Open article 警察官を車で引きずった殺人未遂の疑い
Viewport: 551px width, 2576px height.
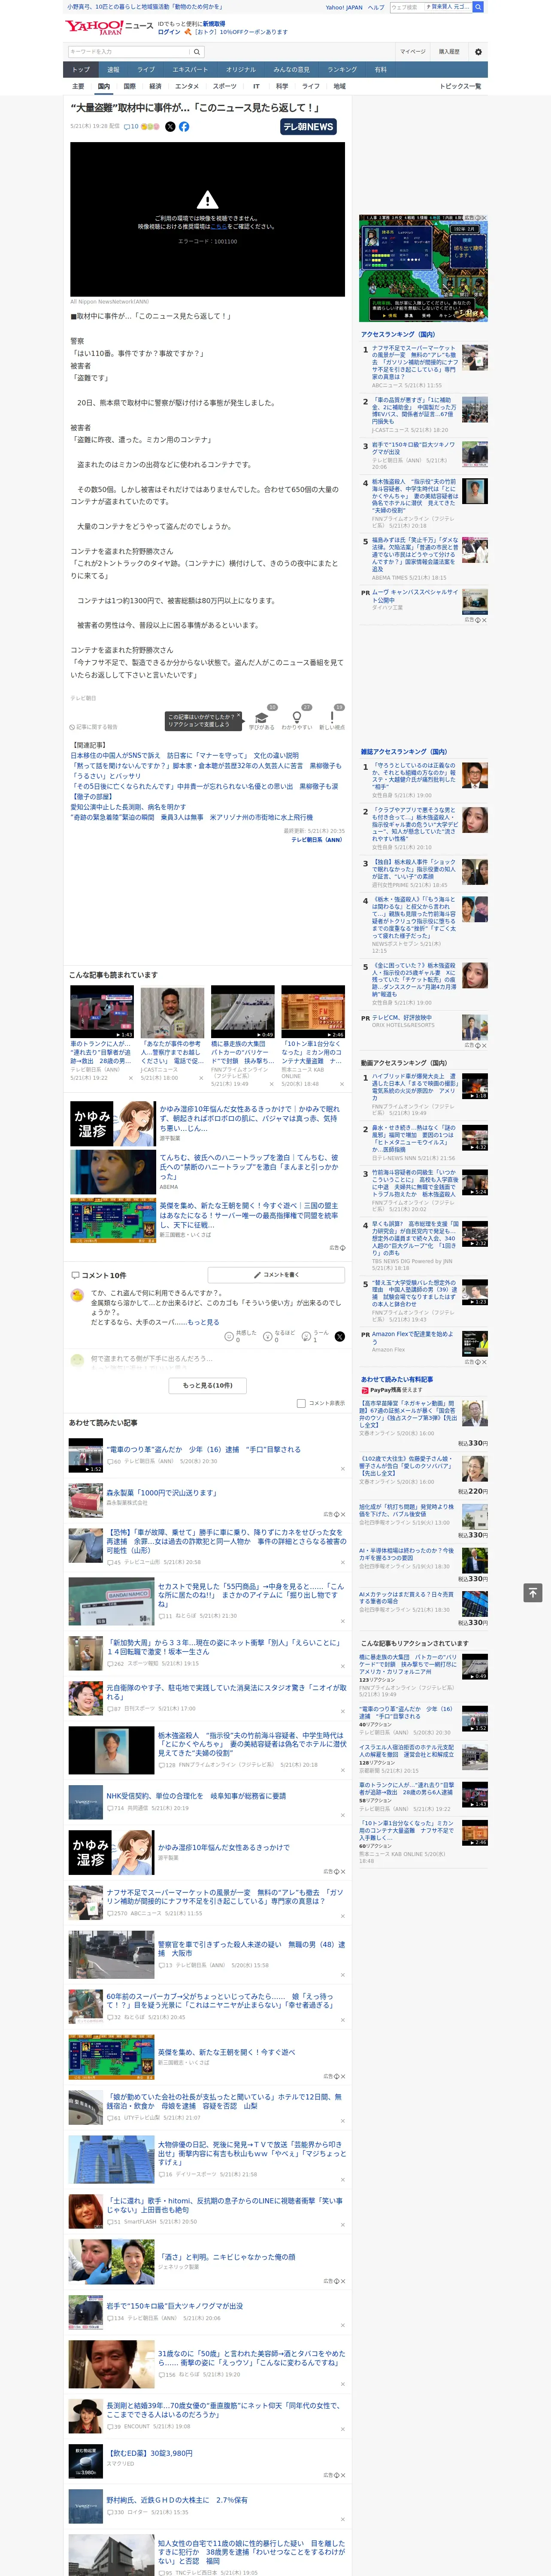pos(251,1949)
